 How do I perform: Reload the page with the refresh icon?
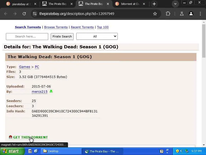pyautogui.click(x=24, y=14)
